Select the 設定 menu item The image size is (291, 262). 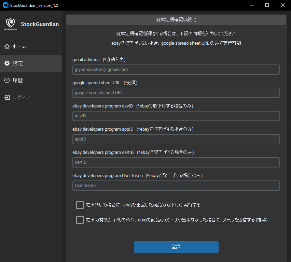(x=31, y=63)
